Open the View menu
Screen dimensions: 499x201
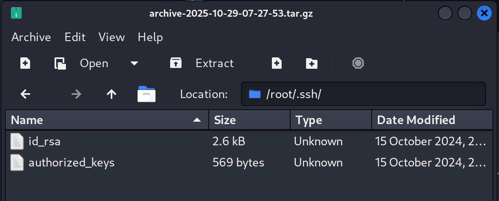click(x=112, y=37)
